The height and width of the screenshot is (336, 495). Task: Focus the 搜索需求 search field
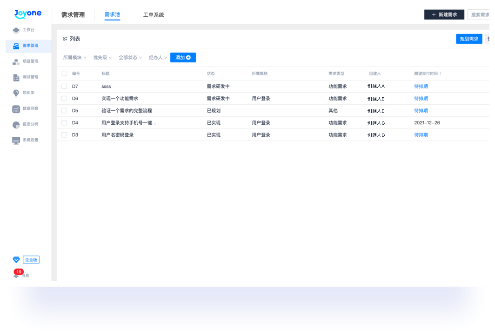(x=479, y=14)
